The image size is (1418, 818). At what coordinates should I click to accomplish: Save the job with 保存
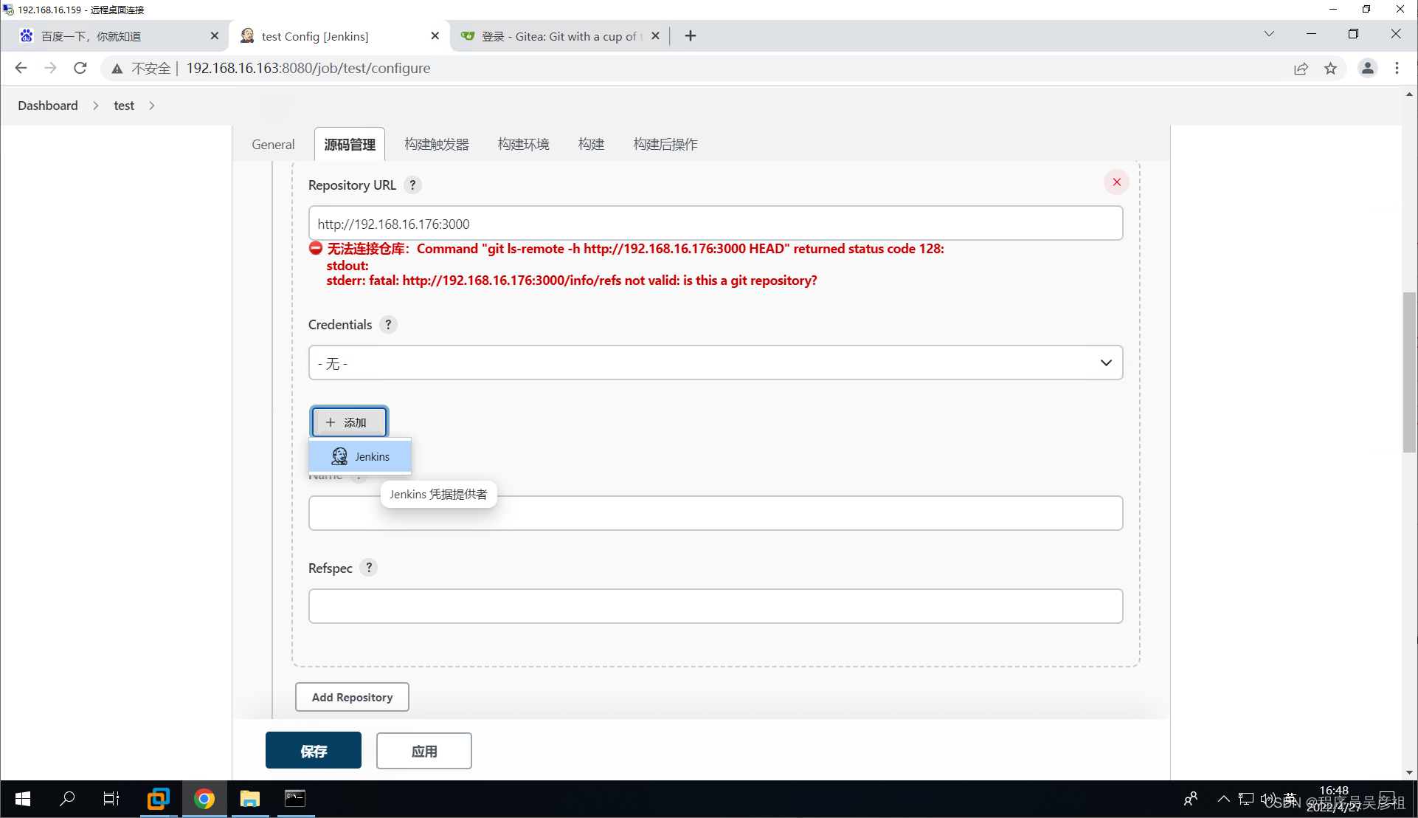314,751
